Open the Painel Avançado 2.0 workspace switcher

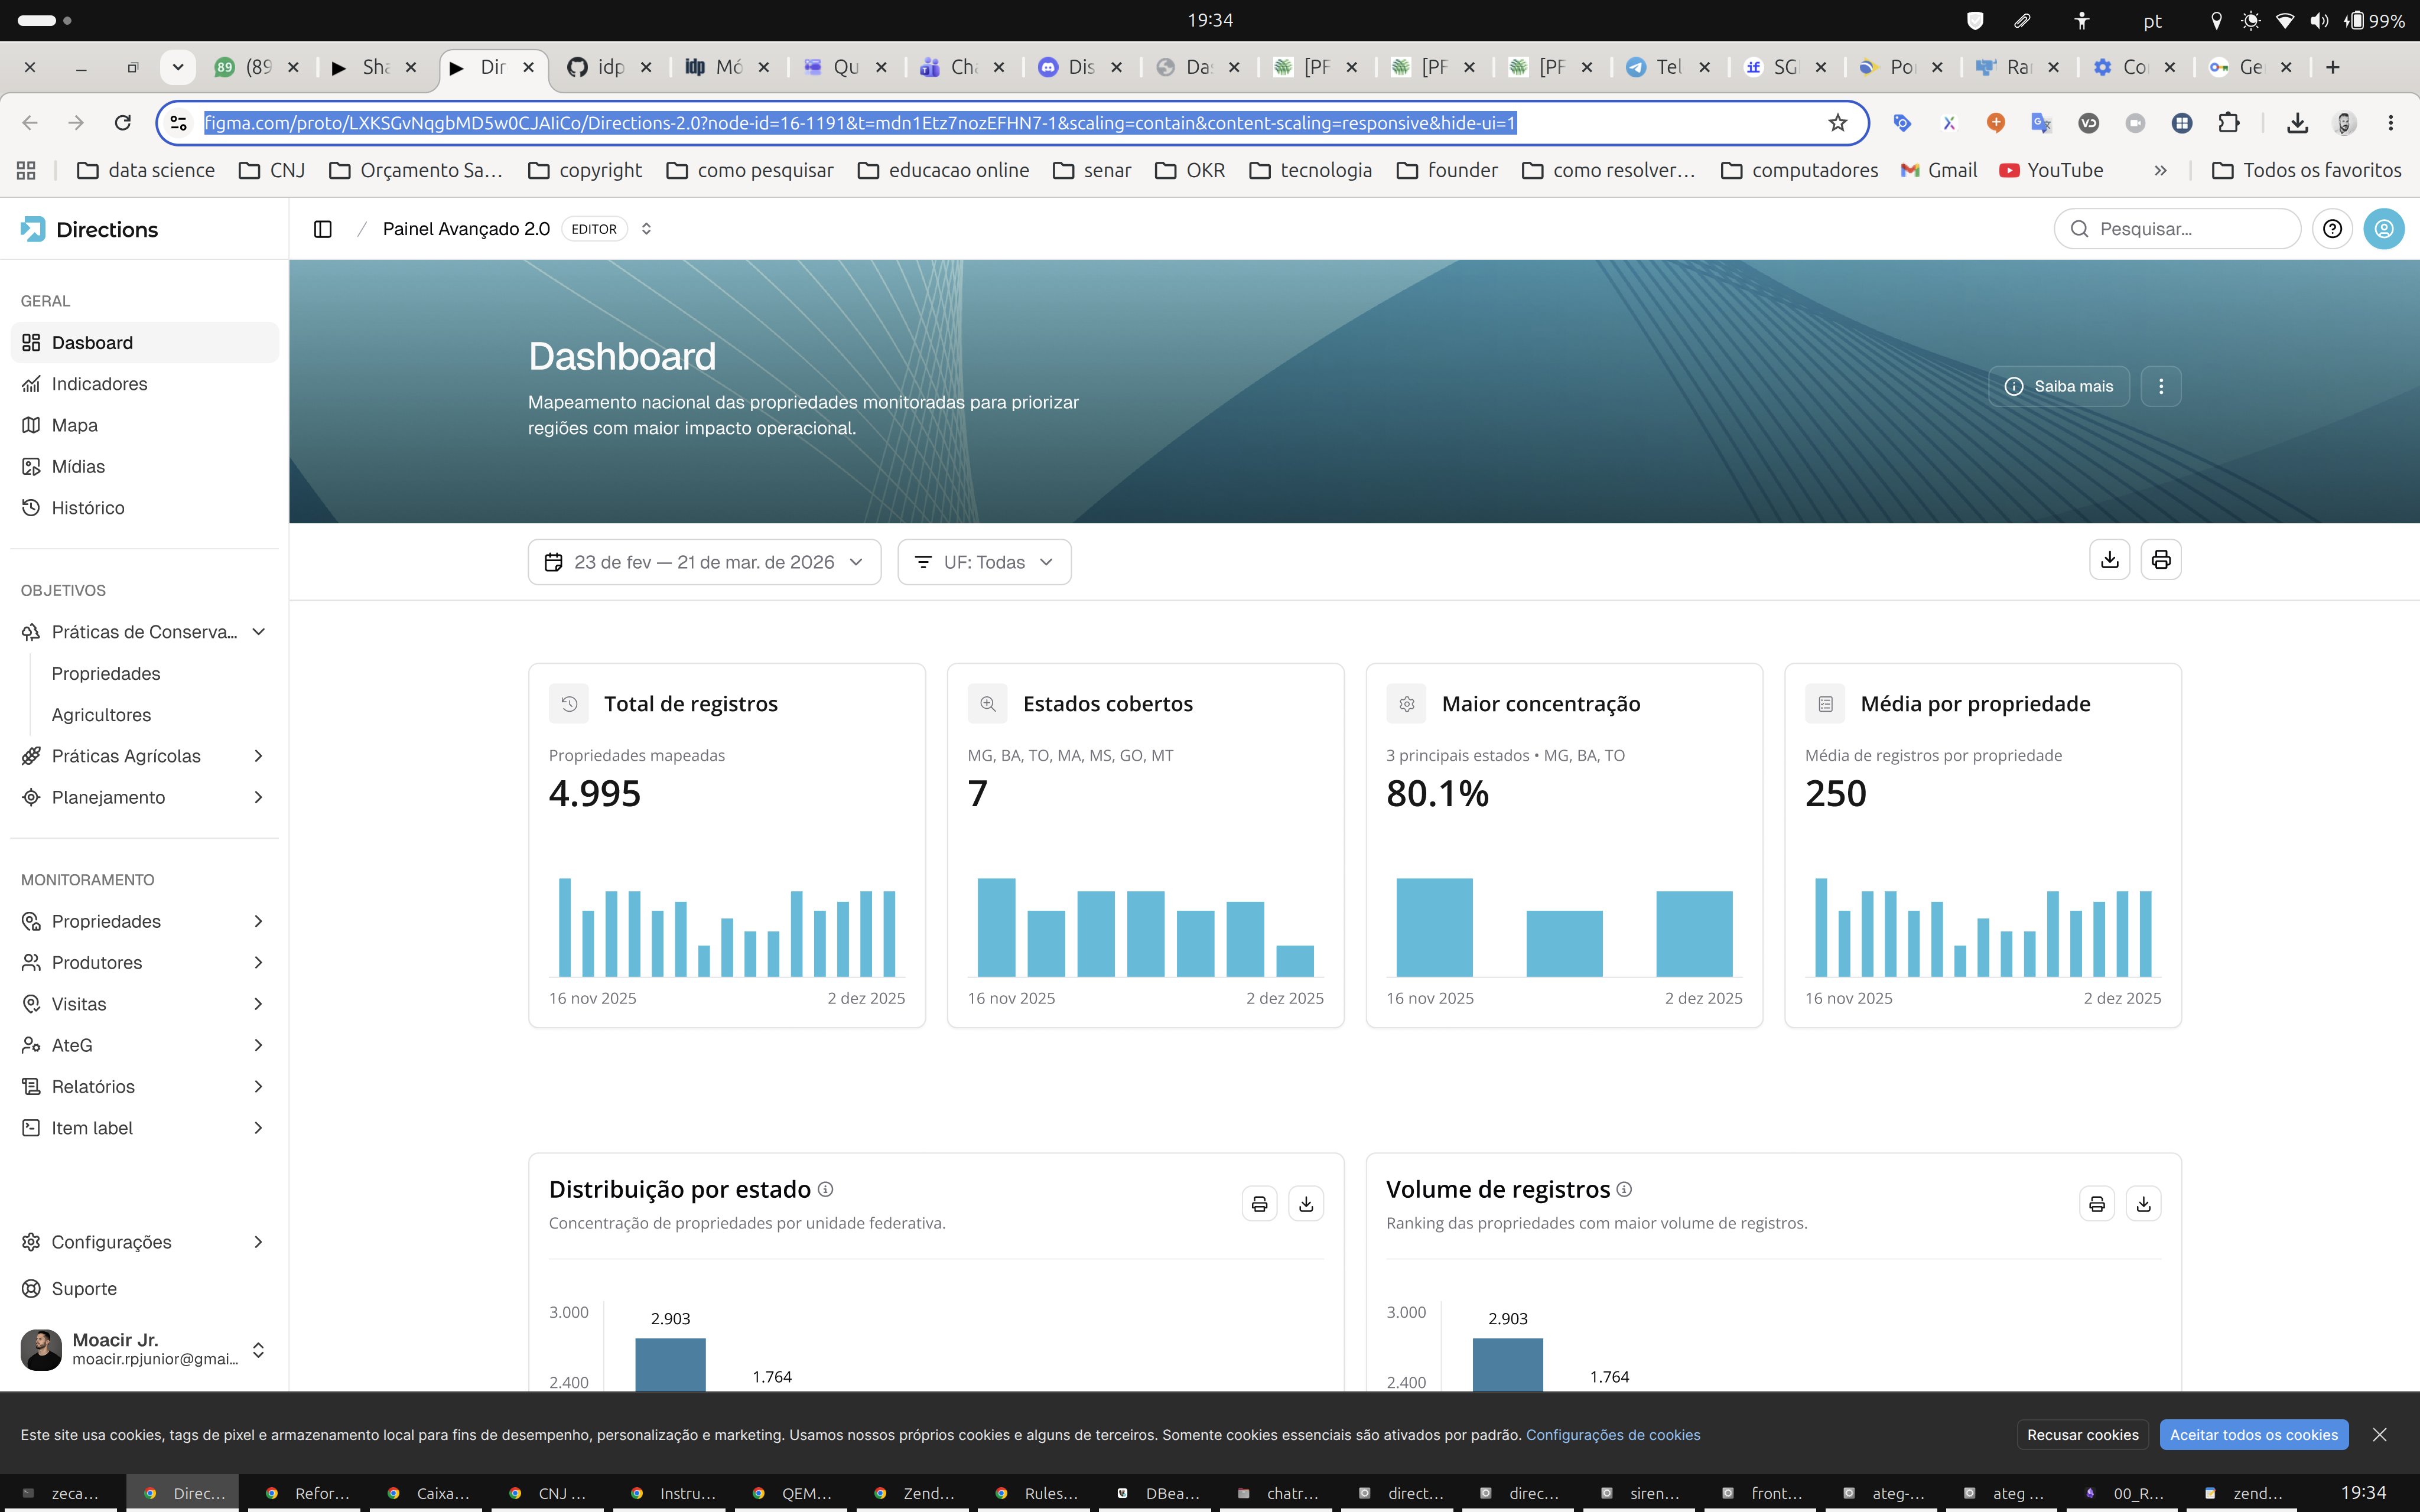click(646, 229)
